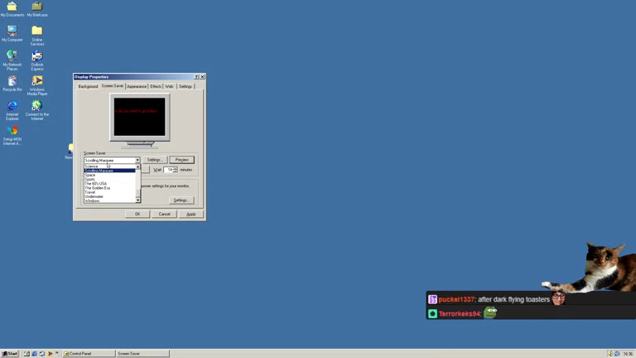The height and width of the screenshot is (358, 636).
Task: Choose Underwater in the screen saver list
Action: click(x=94, y=196)
